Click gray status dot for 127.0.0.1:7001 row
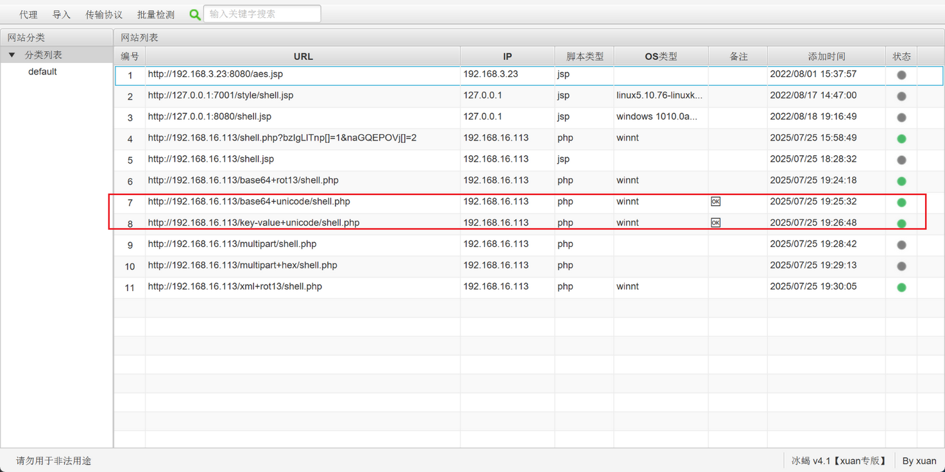Screen dimensions: 945x472 901,96
